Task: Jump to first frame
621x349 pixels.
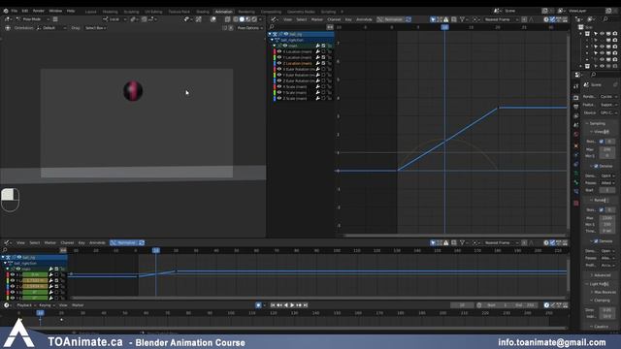Action: 273,305
